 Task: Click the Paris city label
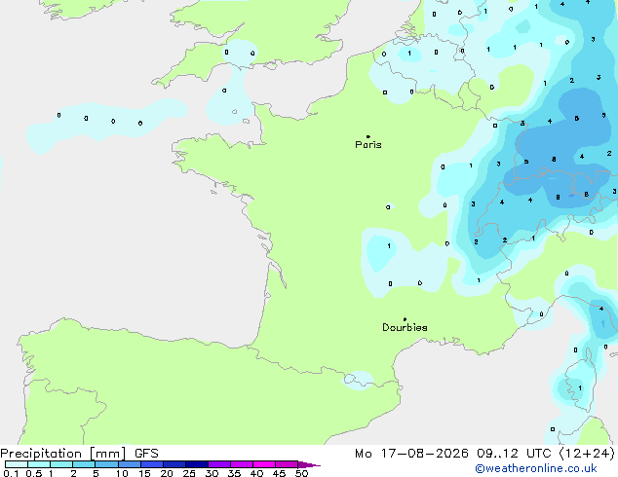click(x=368, y=145)
